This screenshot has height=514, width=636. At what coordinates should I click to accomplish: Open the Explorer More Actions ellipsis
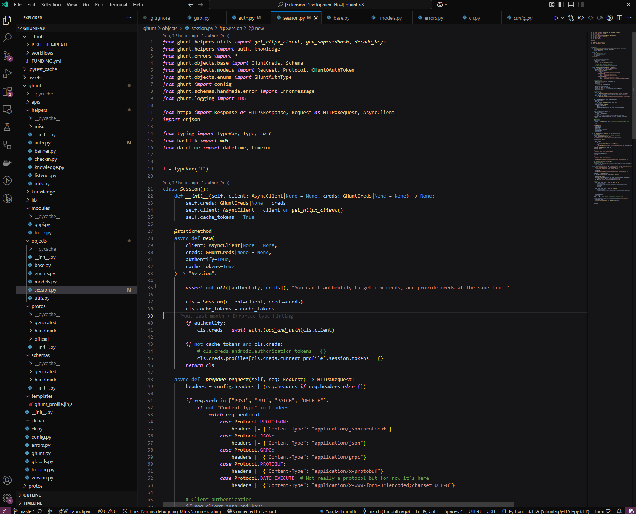click(x=129, y=18)
